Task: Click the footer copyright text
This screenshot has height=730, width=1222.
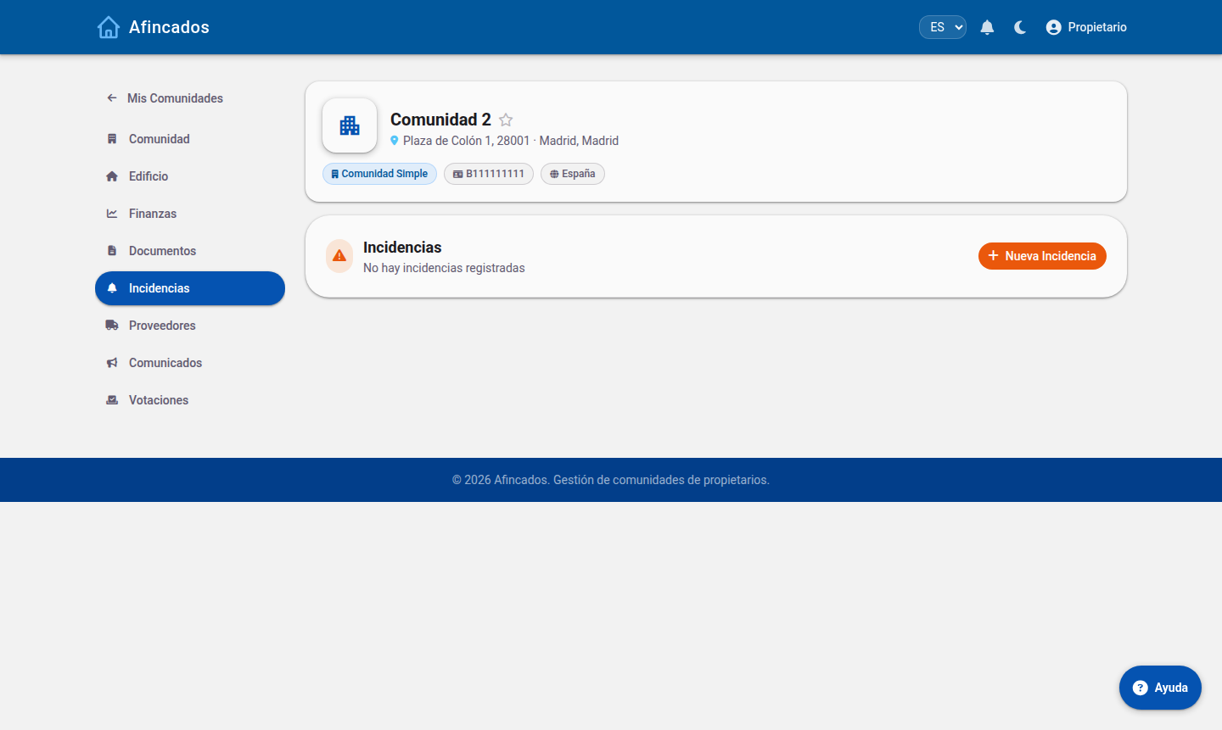Action: point(611,480)
